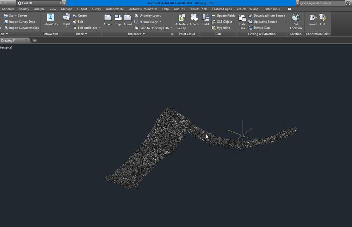This screenshot has height=227, width=352.
Task: Click Update Fields
Action: tap(223, 16)
